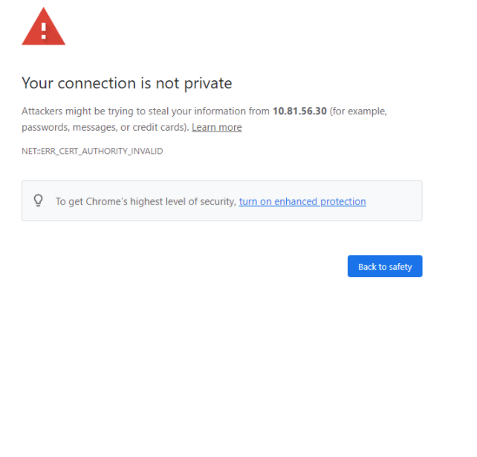Click the empty tip box area after the link
477x457 pixels.
394,201
